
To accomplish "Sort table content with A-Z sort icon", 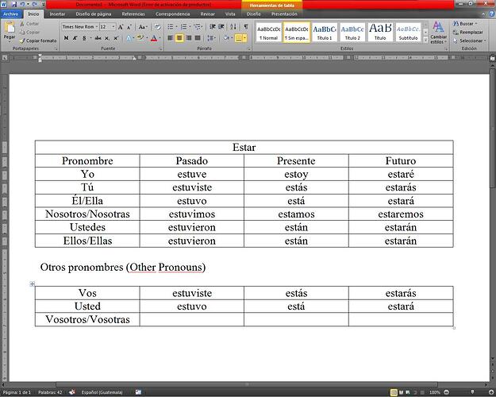I will pyautogui.click(x=233, y=27).
